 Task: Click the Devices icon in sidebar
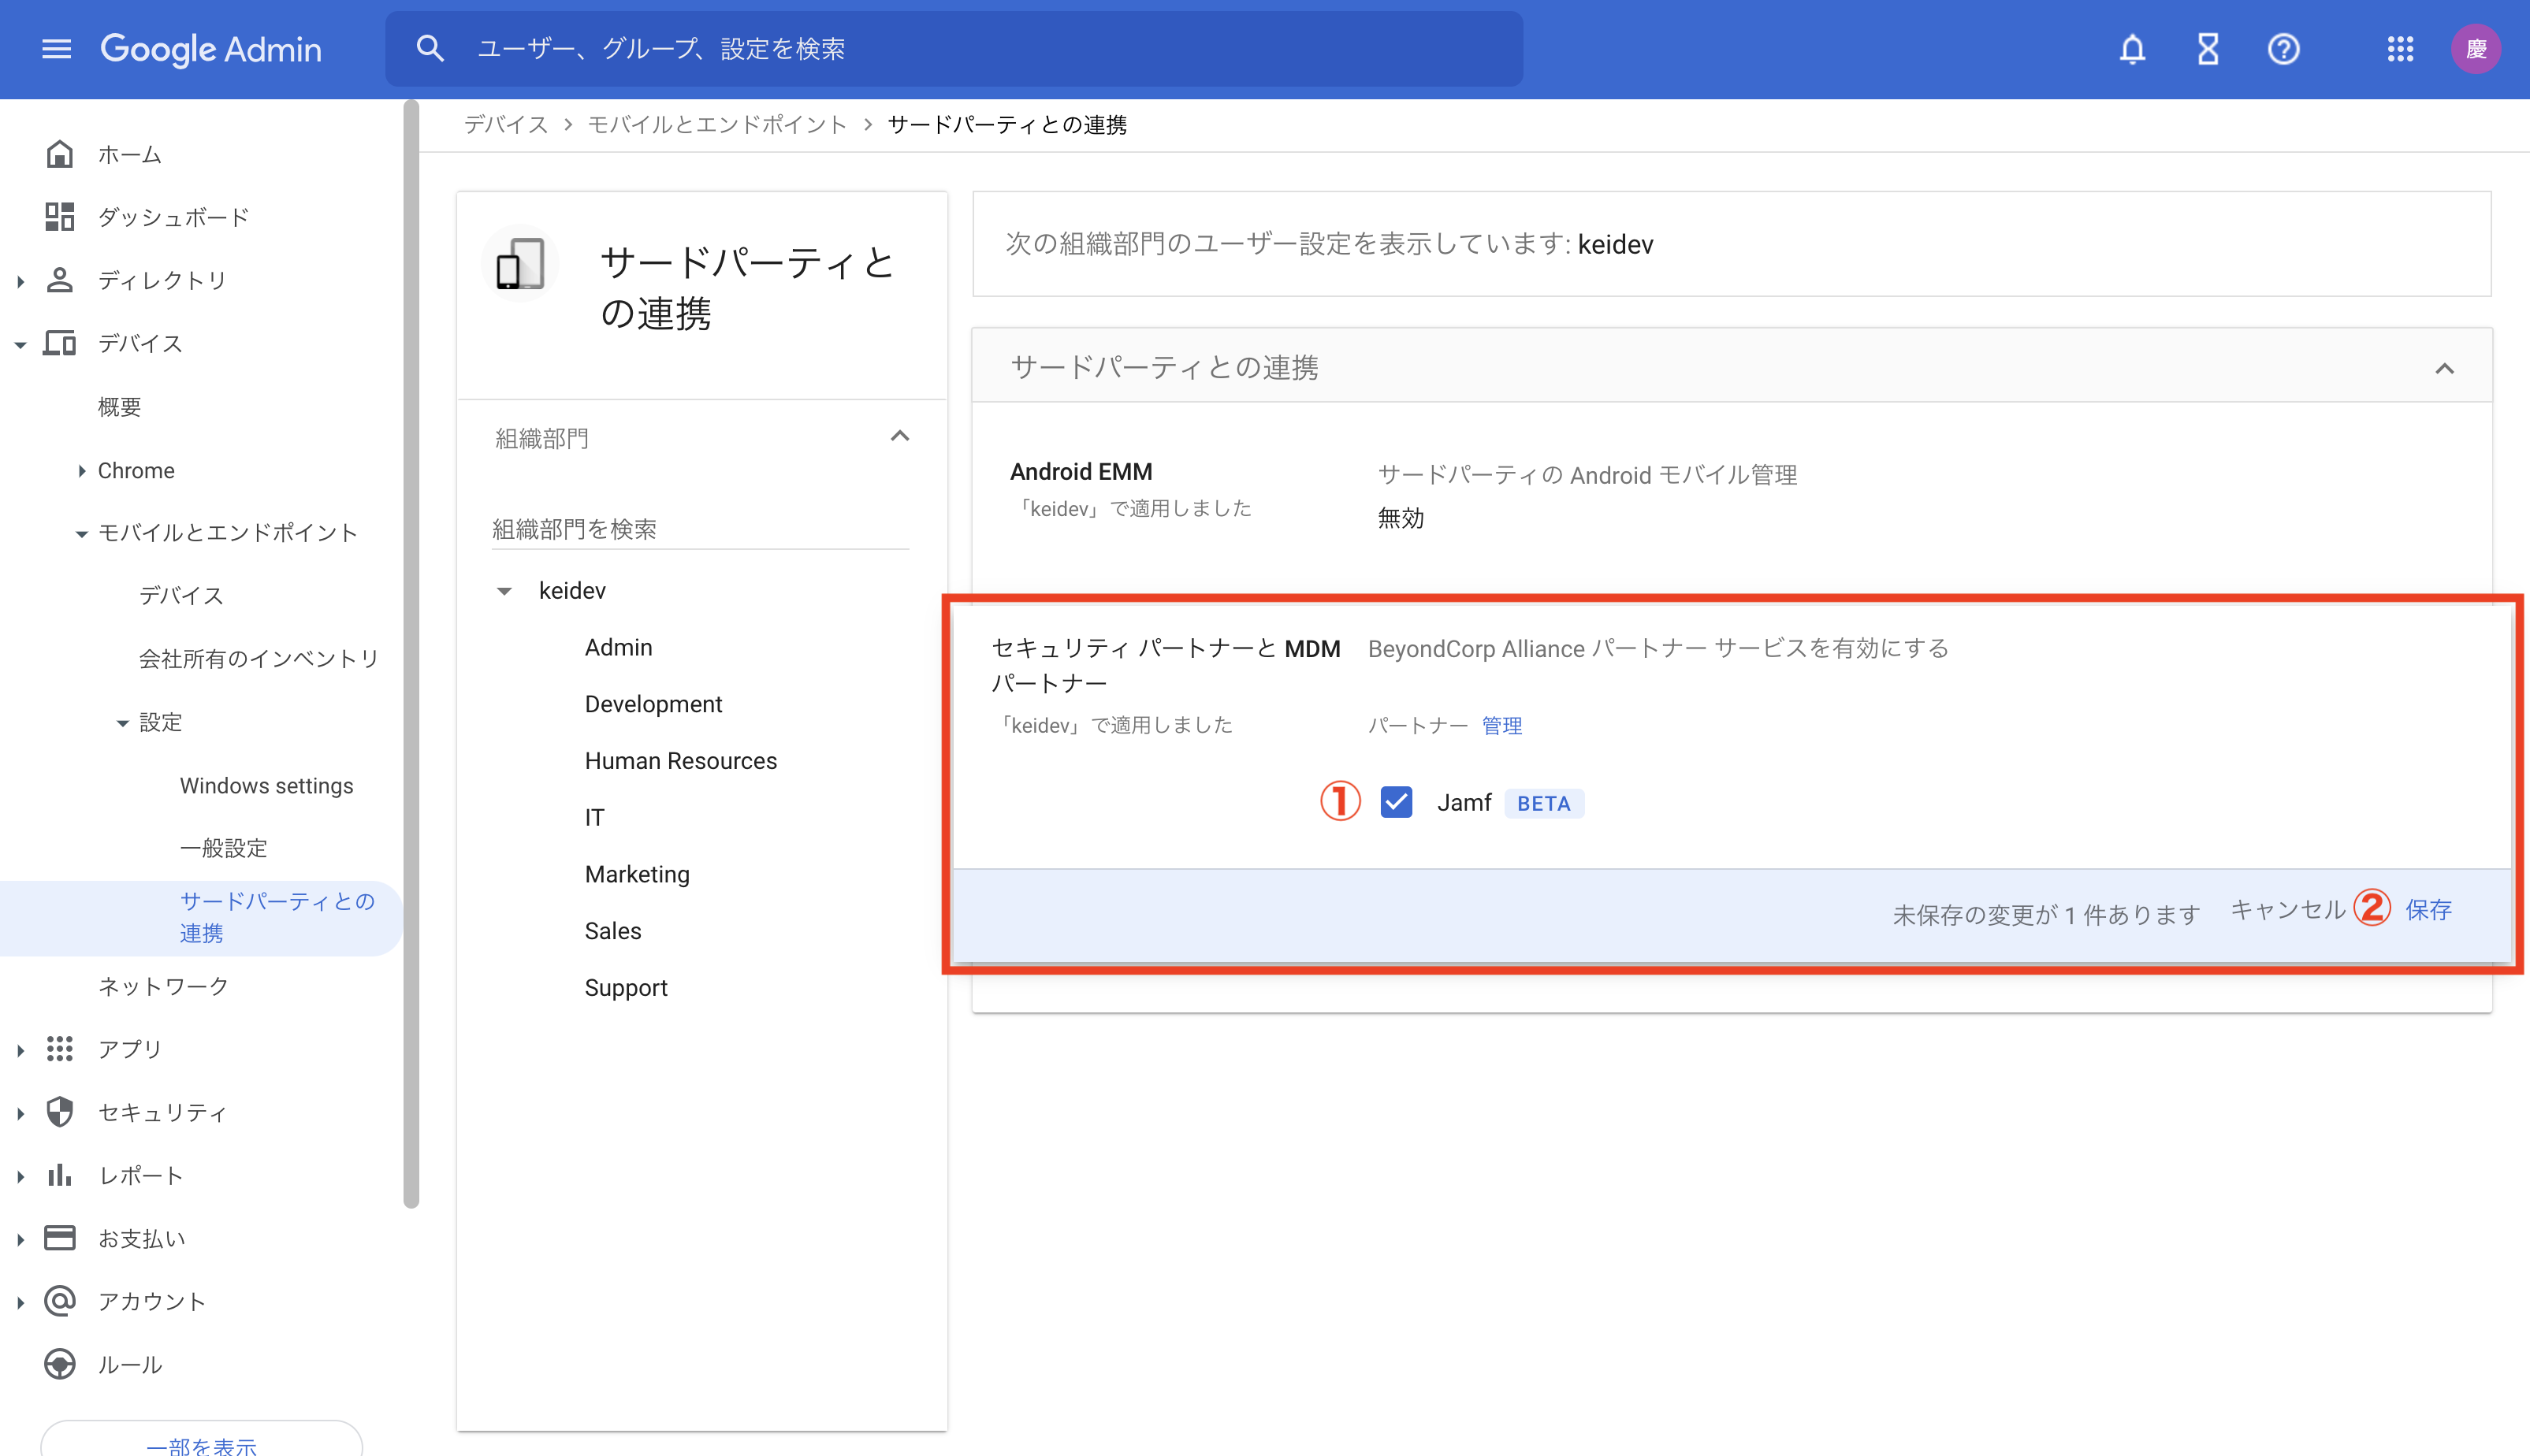click(60, 343)
